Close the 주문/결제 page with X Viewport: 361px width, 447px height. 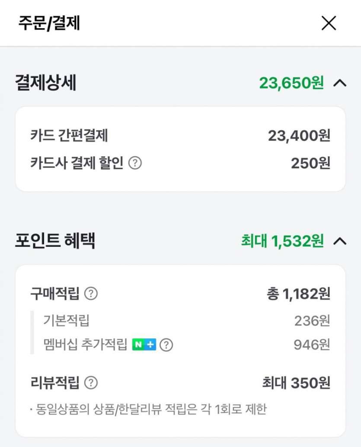[329, 23]
